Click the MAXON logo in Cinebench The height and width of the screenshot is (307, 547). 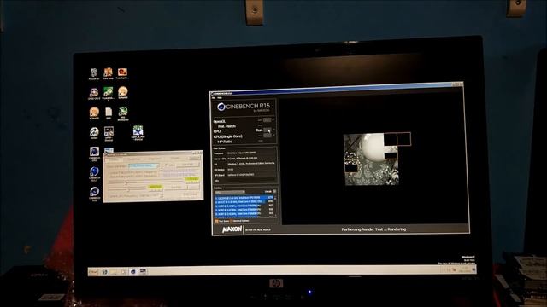(232, 229)
